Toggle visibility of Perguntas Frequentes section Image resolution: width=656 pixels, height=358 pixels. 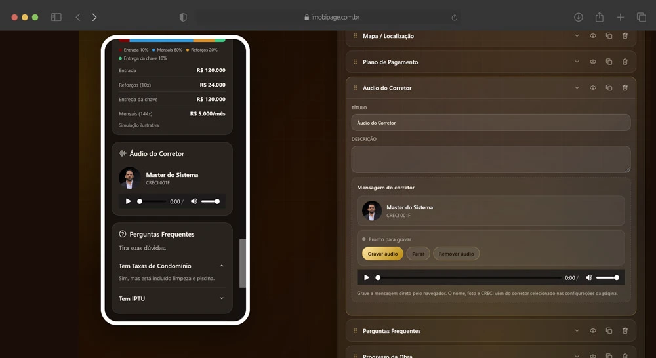click(593, 331)
